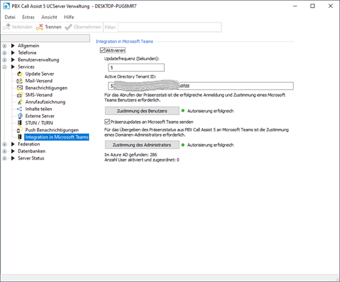Screen dimensions: 340x282
Task: Select SMS-Versand tree entry
Action: pyautogui.click(x=39, y=95)
